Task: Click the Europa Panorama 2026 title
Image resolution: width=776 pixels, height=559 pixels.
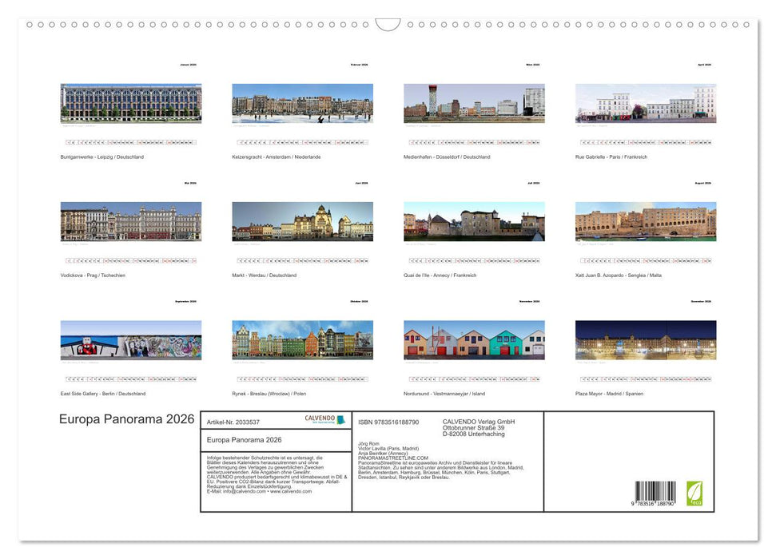Action: [126, 418]
